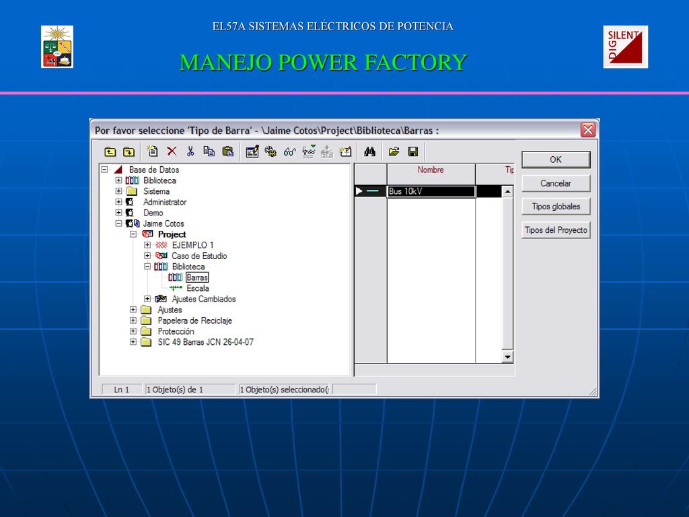
Task: Select Caso de Estudio in the tree
Action: click(x=199, y=256)
